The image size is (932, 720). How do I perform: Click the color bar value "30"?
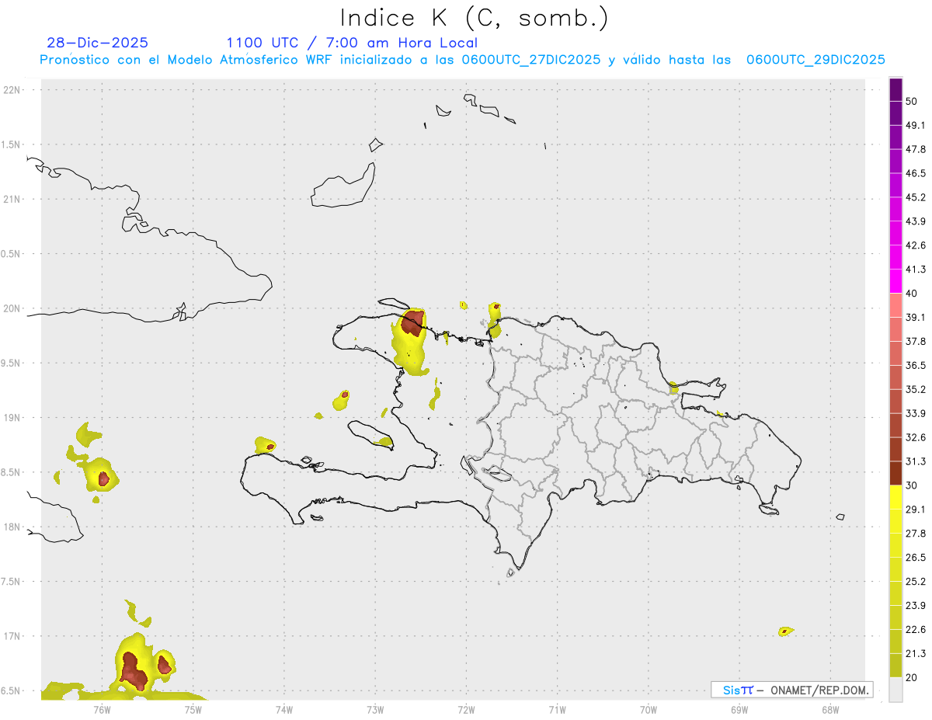click(912, 485)
